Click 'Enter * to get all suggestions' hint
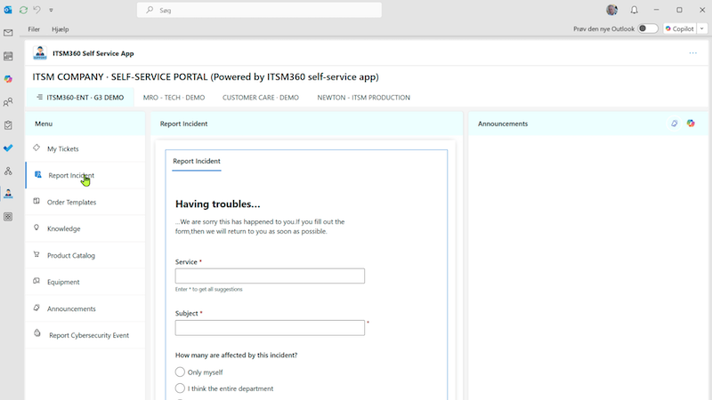 209,290
